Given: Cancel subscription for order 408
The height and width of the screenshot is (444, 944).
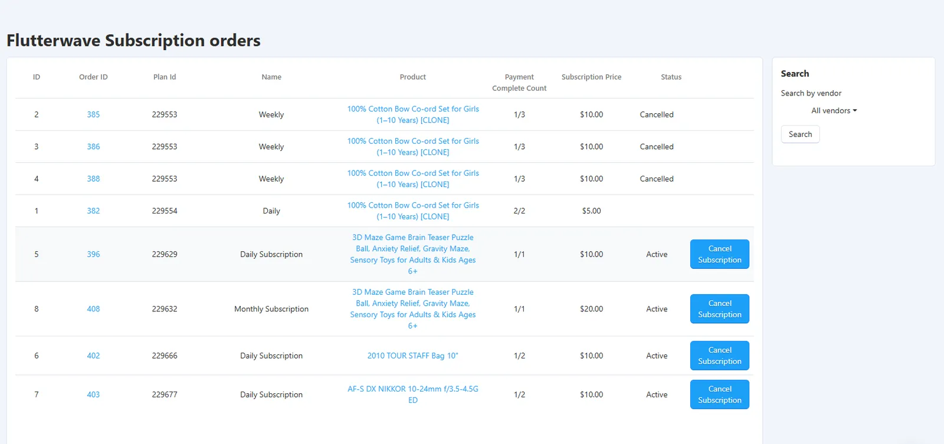Looking at the screenshot, I should click(x=720, y=309).
